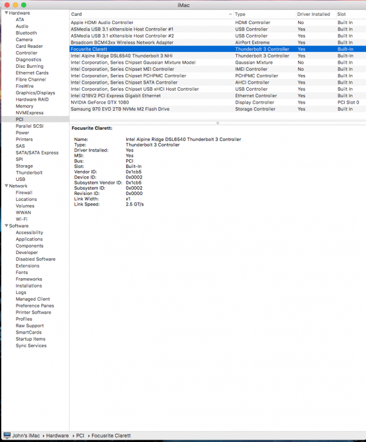
Task: Select Power in the sidebar
Action: point(22,133)
